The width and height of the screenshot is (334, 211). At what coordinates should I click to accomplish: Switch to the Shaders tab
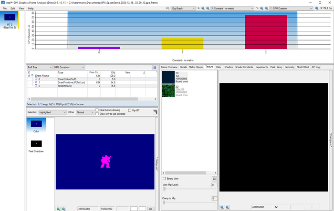click(229, 67)
